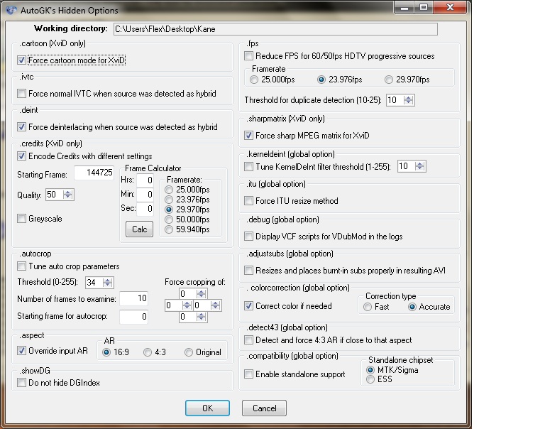Choose MTK/Sigma standalone chipset
545x429 pixels.
(370, 370)
